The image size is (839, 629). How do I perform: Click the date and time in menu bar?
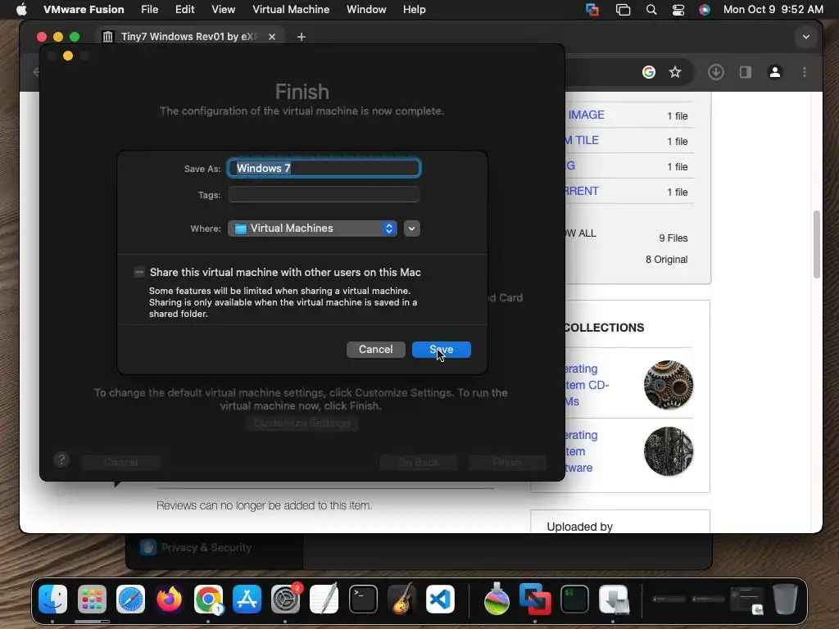click(773, 9)
